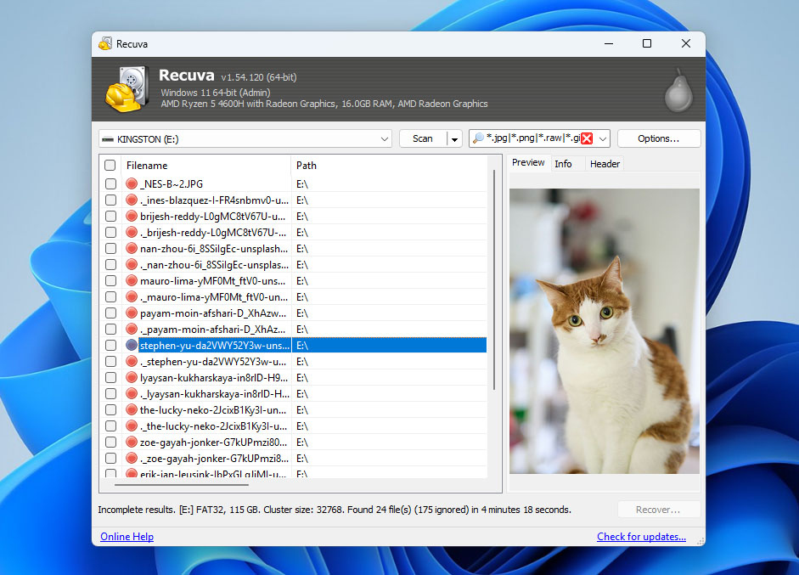The image size is (799, 575).
Task: Expand the Scan button dropdown arrow
Action: (x=454, y=138)
